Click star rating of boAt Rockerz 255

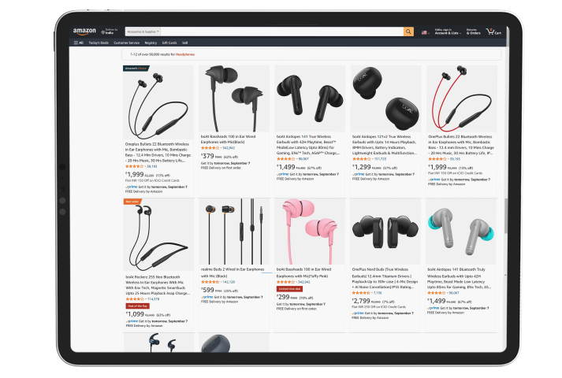pos(135,299)
